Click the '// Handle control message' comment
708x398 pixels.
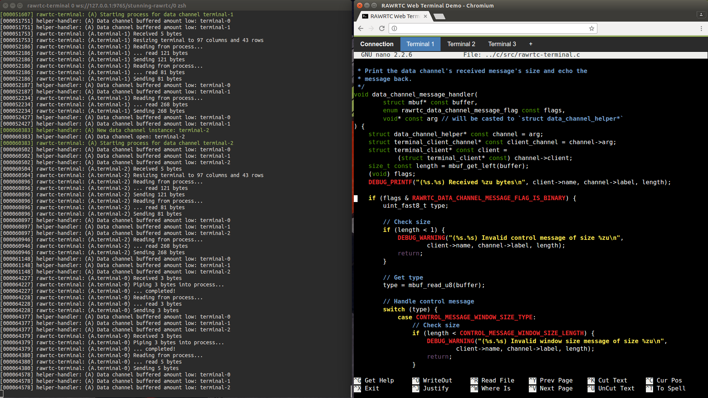(428, 301)
